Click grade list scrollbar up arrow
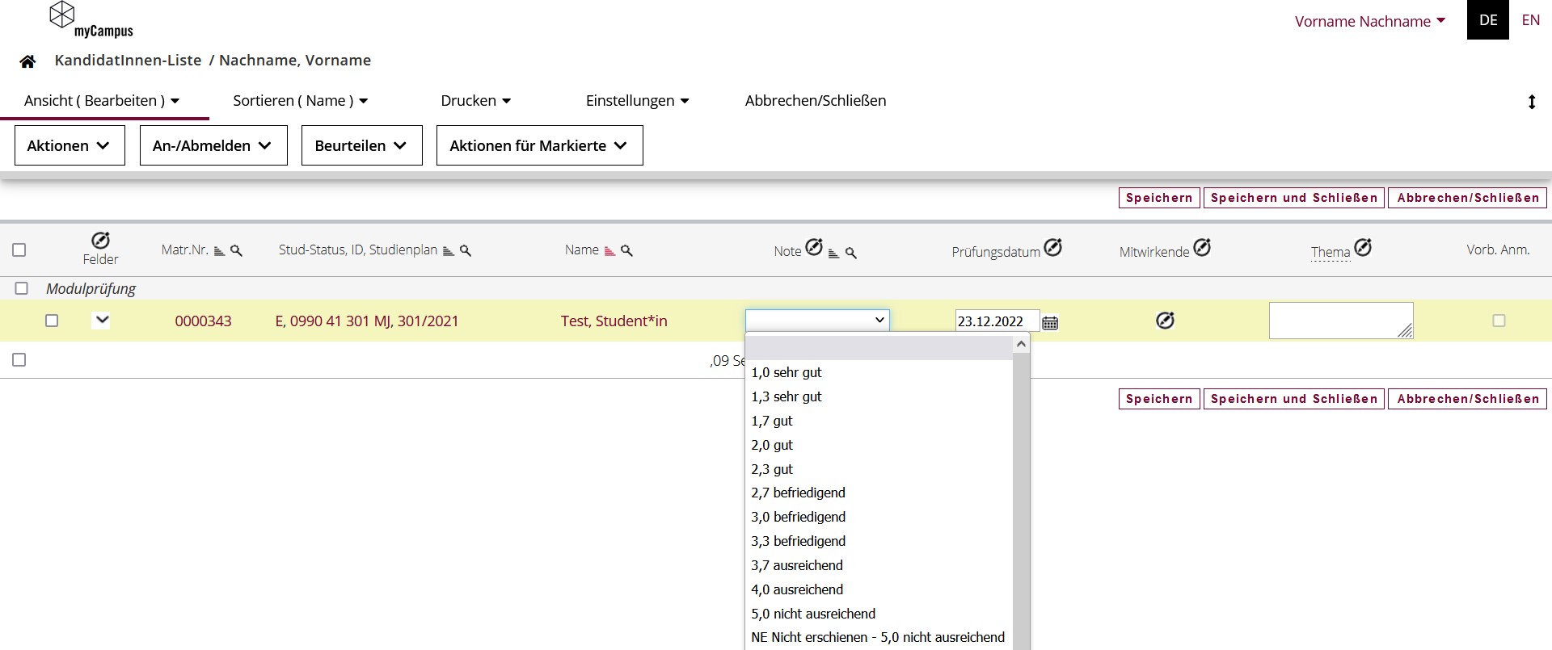 (x=1022, y=344)
